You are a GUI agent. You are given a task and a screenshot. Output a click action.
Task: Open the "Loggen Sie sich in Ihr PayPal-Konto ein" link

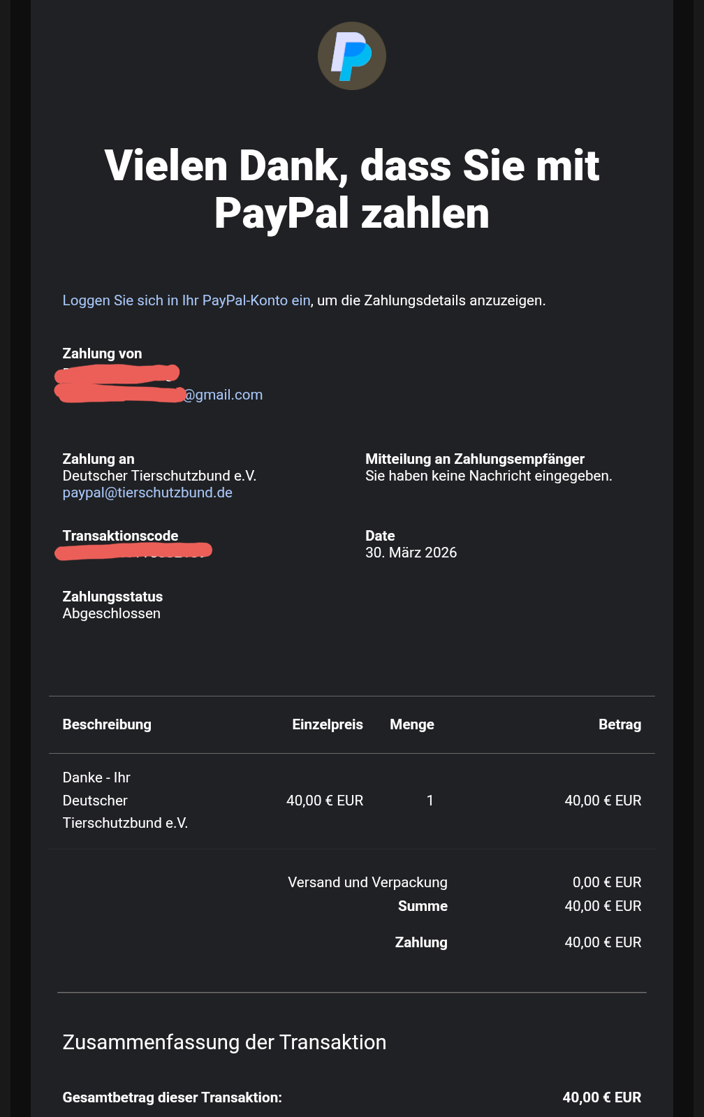186,300
